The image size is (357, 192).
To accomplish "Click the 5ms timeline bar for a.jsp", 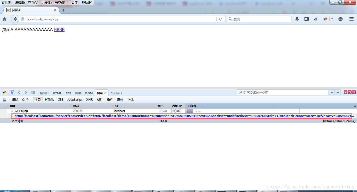I will [x=190, y=111].
